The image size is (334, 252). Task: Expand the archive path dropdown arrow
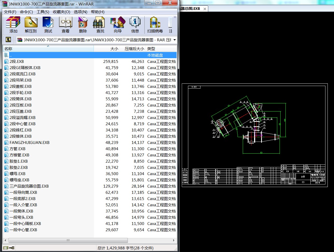175,40
